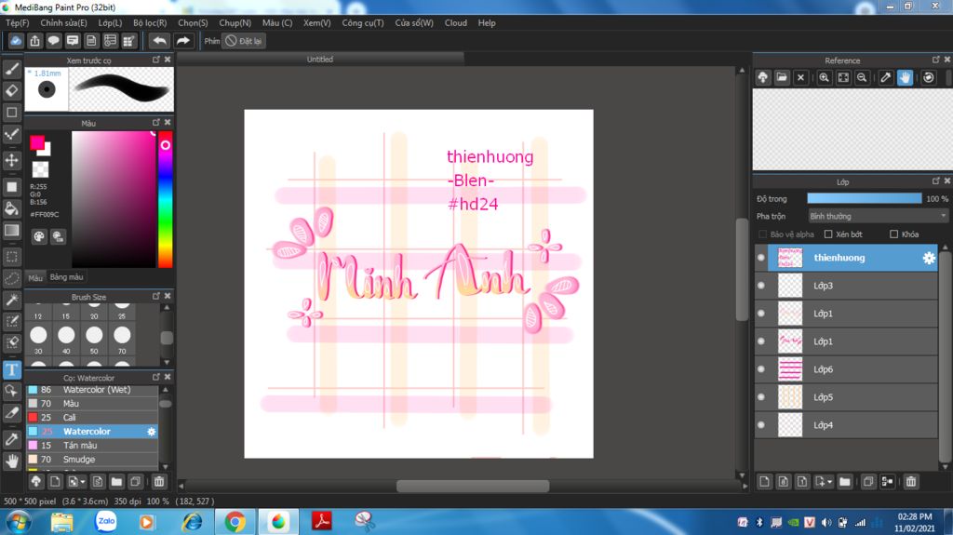
Task: Adjust the Độ trong opacity slider
Action: point(865,199)
